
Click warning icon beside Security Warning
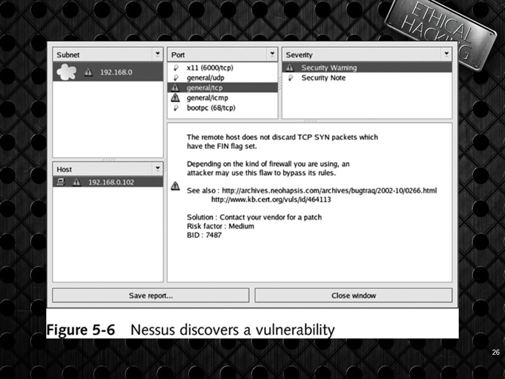290,68
